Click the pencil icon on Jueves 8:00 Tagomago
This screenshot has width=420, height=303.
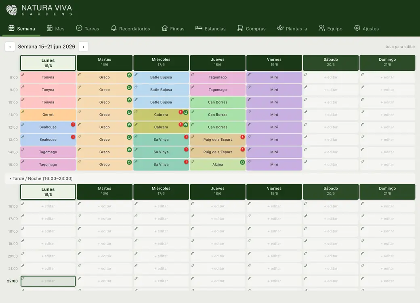(x=193, y=74)
